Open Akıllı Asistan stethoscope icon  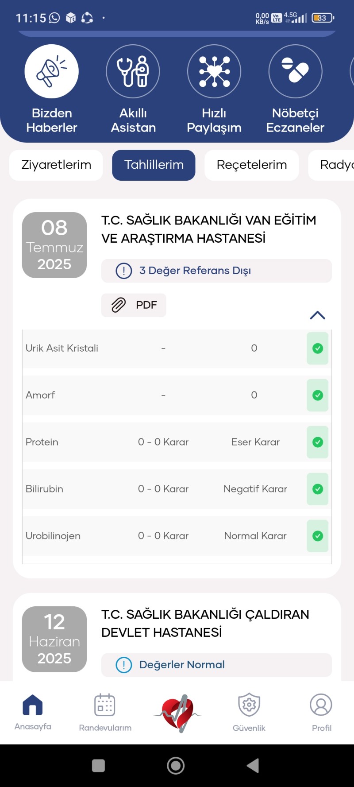[x=133, y=71]
